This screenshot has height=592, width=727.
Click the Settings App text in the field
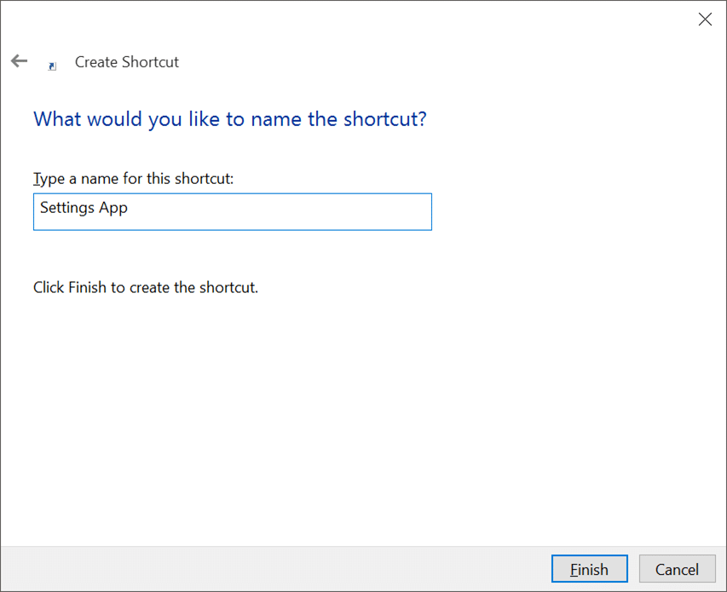83,207
